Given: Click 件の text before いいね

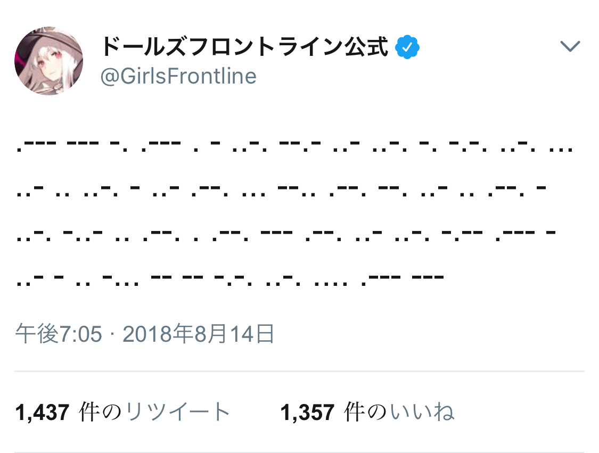Looking at the screenshot, I should (366, 412).
